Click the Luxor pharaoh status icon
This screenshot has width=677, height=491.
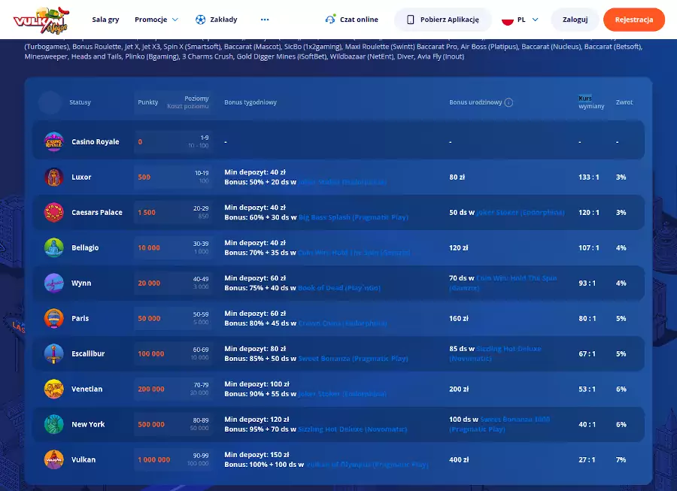click(x=53, y=177)
